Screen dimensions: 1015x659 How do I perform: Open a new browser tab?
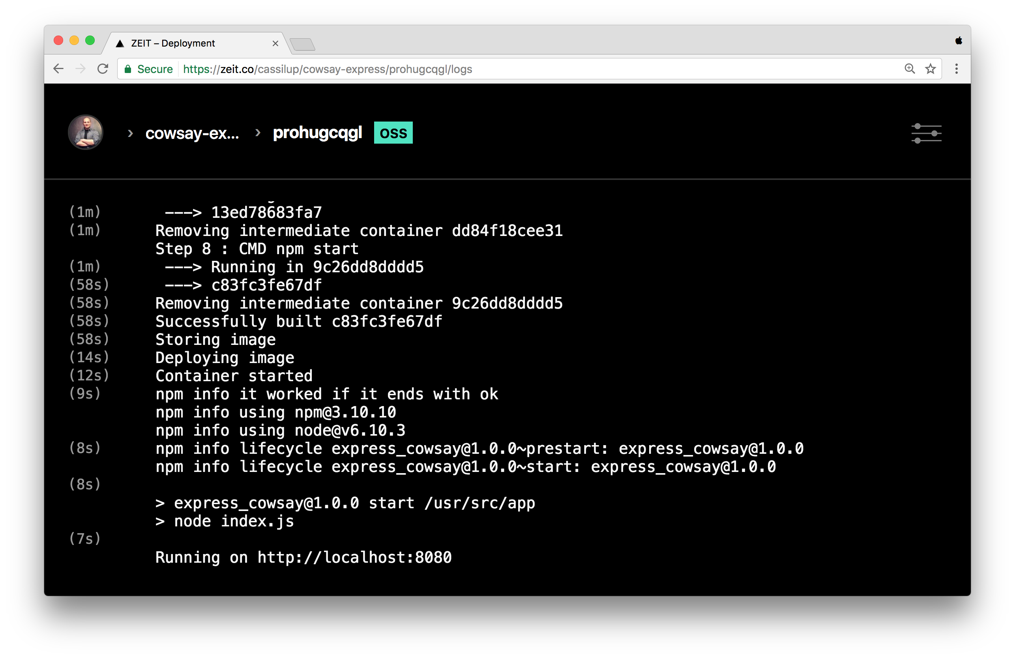[x=302, y=44]
